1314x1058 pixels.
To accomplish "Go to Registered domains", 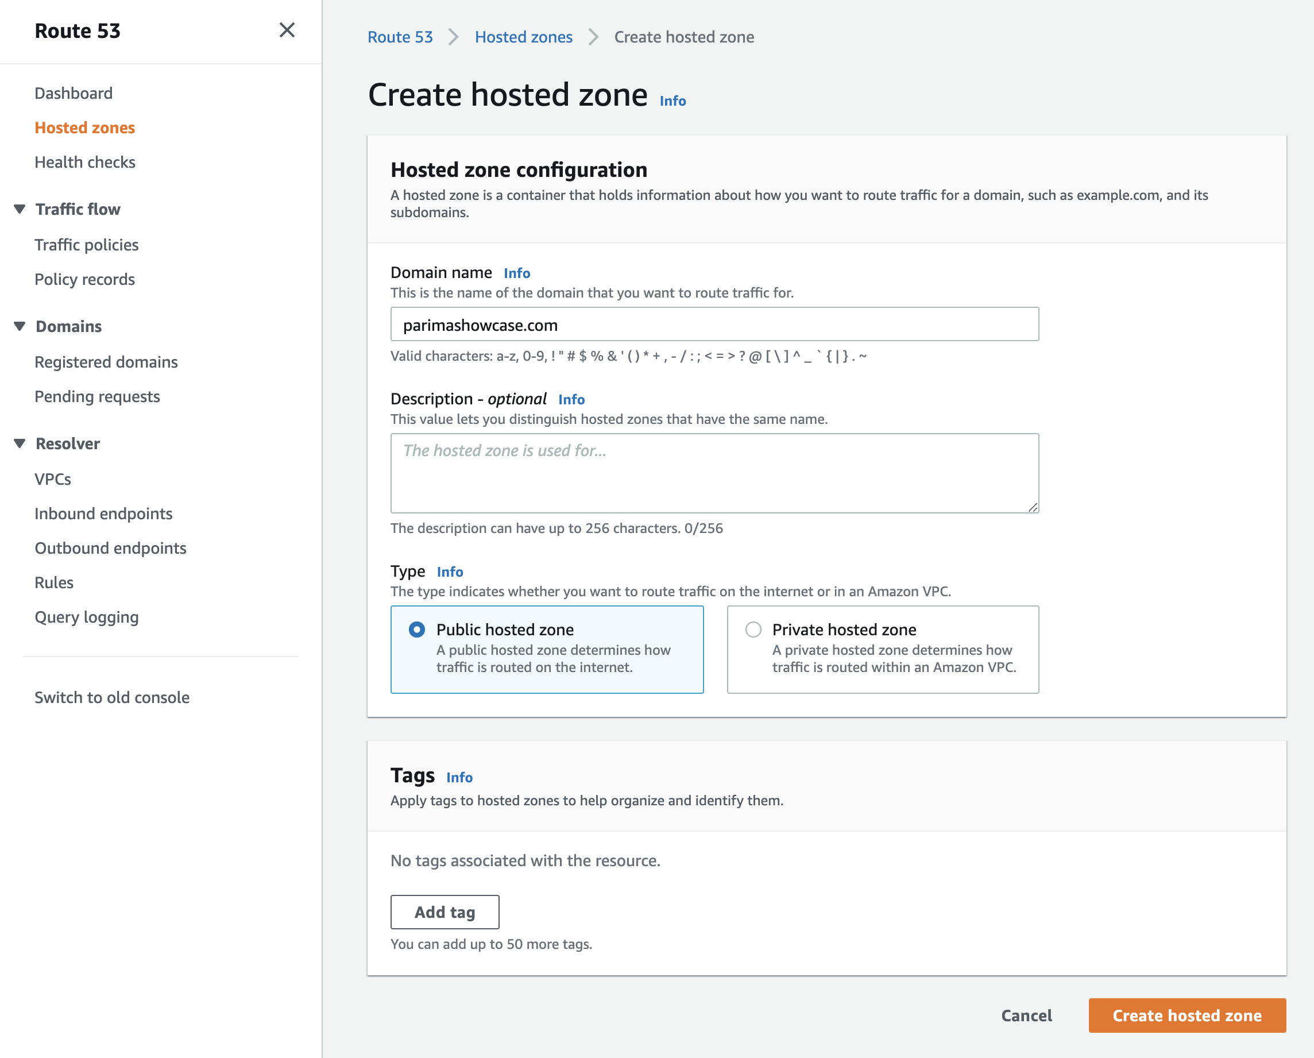I will [106, 362].
